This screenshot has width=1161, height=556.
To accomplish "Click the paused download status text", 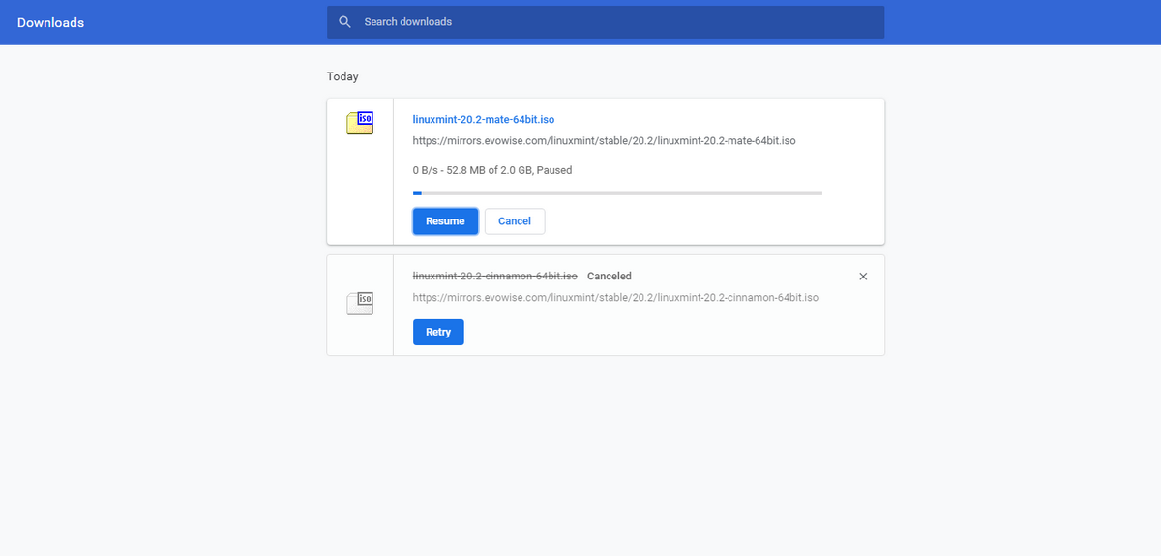I will pyautogui.click(x=492, y=170).
